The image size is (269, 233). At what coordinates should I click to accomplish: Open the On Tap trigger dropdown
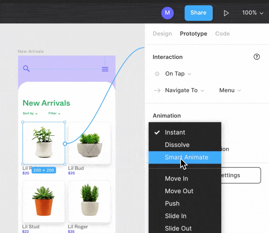pos(178,74)
